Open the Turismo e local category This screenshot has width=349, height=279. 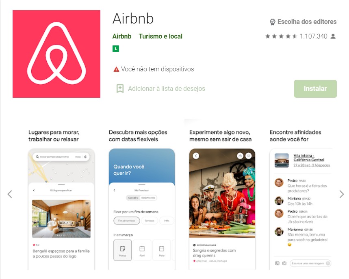pyautogui.click(x=160, y=36)
